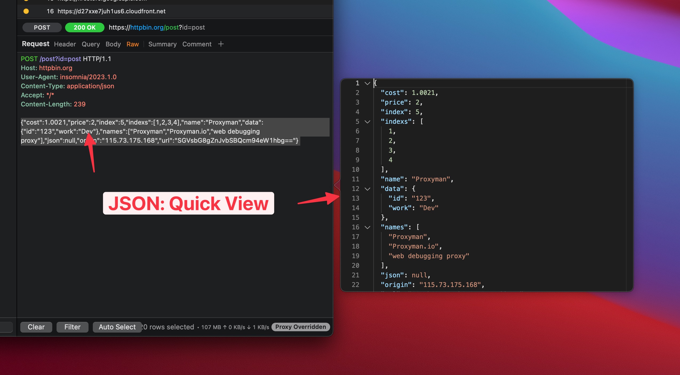Collapse the "indexs" array on line 5
The image size is (680, 375).
[x=367, y=122]
